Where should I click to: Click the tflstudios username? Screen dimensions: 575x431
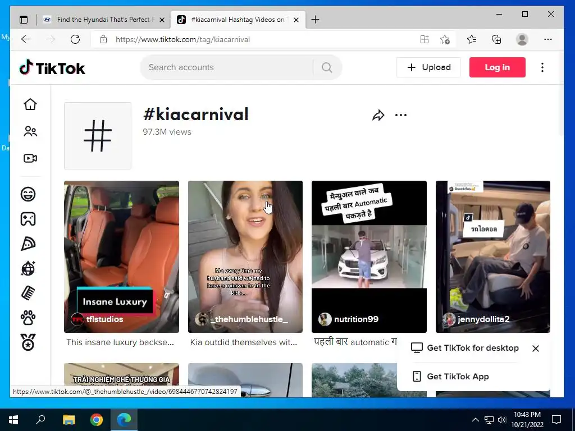104,319
